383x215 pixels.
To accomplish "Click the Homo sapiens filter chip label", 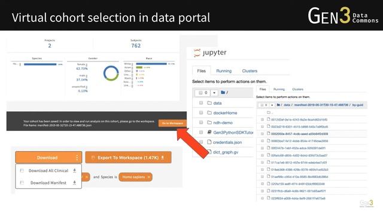I will pos(133,177).
